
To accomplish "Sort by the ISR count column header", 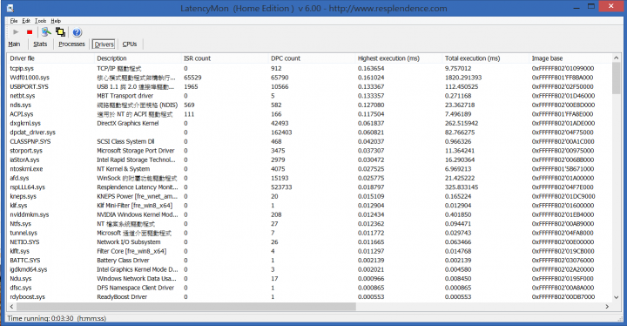I will click(x=225, y=58).
